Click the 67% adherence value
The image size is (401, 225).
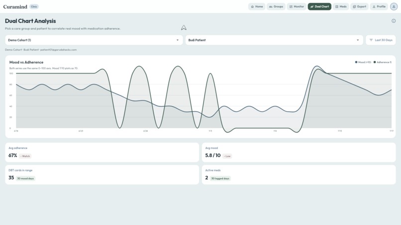pos(13,155)
